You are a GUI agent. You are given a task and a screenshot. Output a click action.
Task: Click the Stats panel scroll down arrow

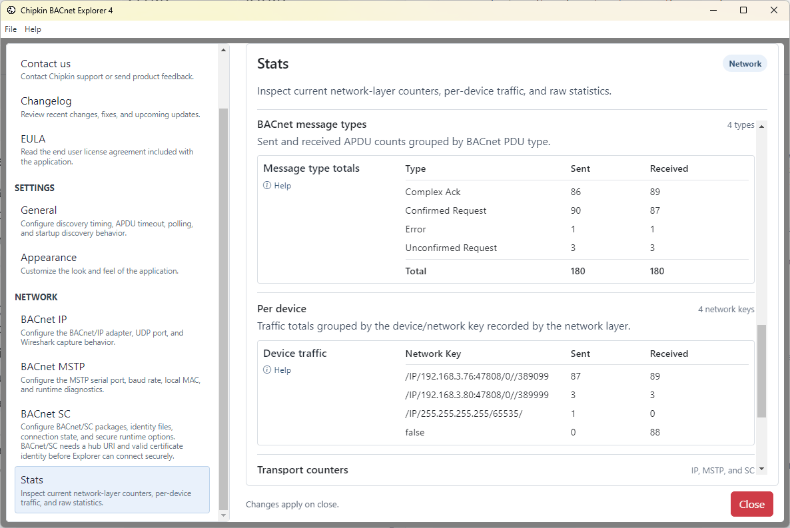(x=761, y=469)
